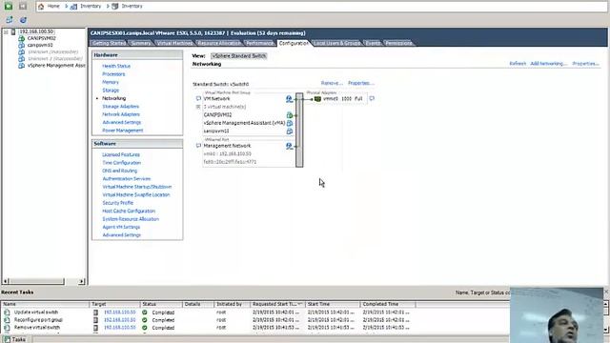Click the first toolbar icon under navigation arrows
The height and width of the screenshot is (343, 610).
(x=10, y=19)
